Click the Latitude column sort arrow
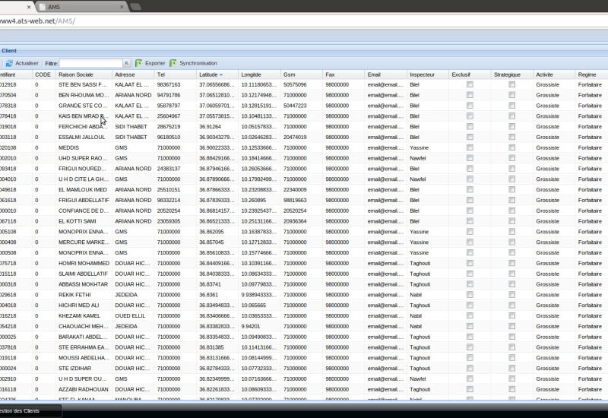The height and width of the screenshot is (418, 608). 221,74
